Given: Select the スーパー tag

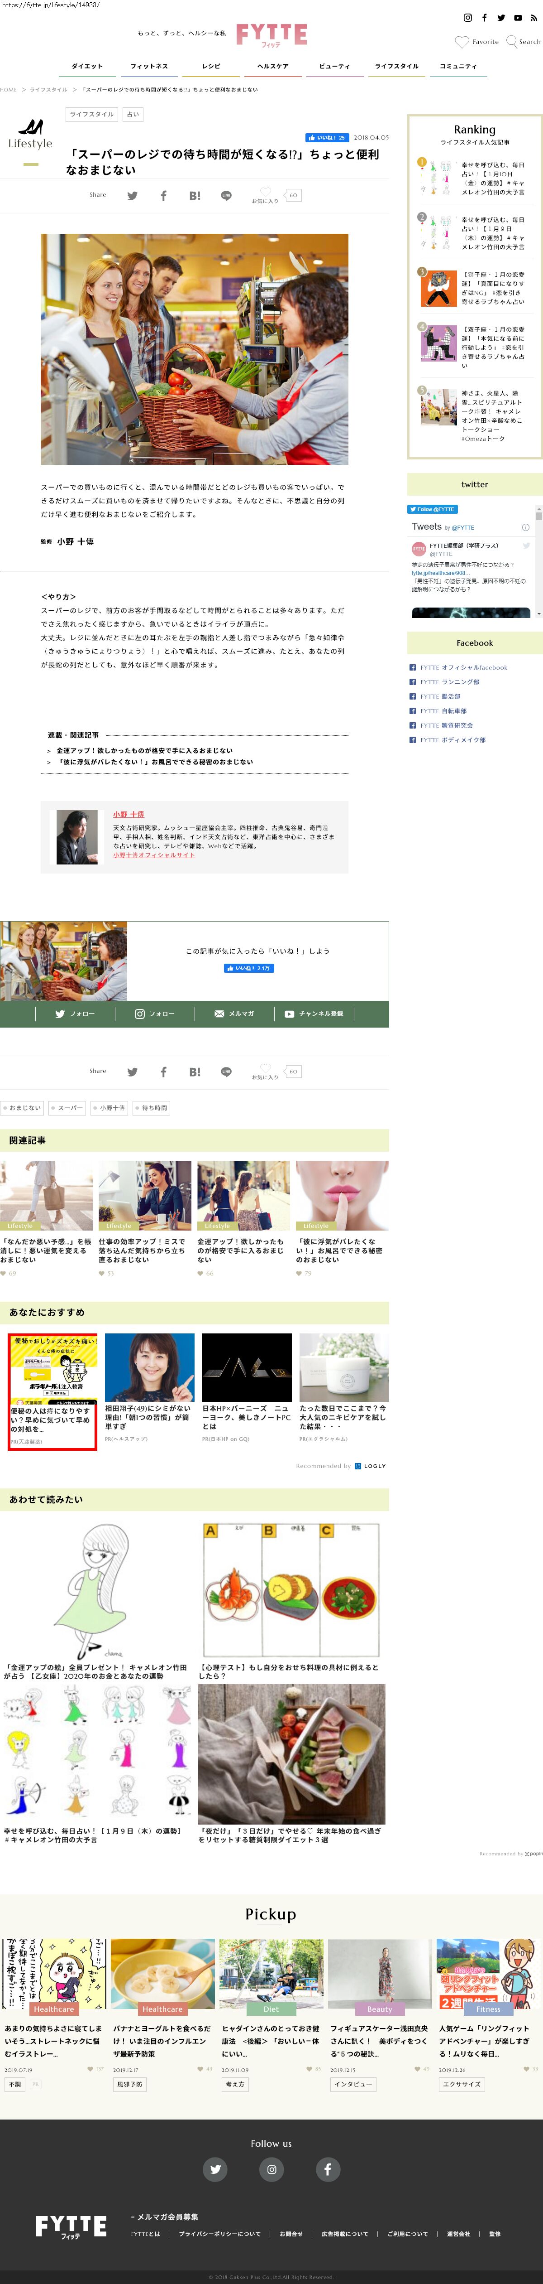Looking at the screenshot, I should click(x=67, y=1108).
